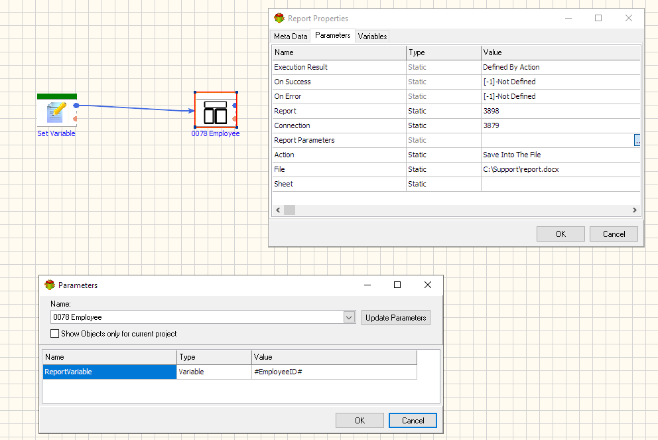Click right arrow of the horizontal scrollbar

pyautogui.click(x=635, y=210)
